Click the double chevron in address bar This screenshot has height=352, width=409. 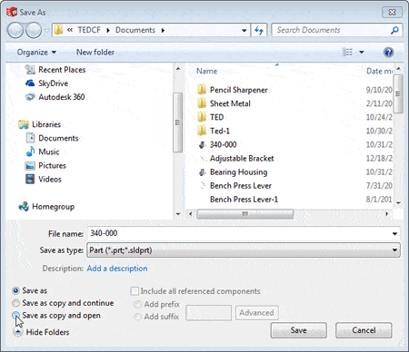(x=70, y=30)
